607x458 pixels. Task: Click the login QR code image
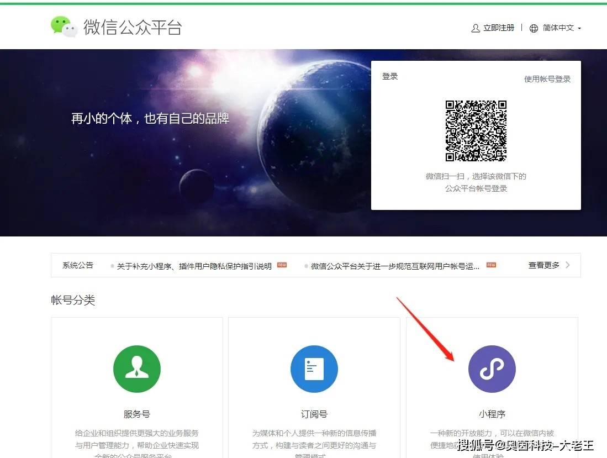click(476, 131)
